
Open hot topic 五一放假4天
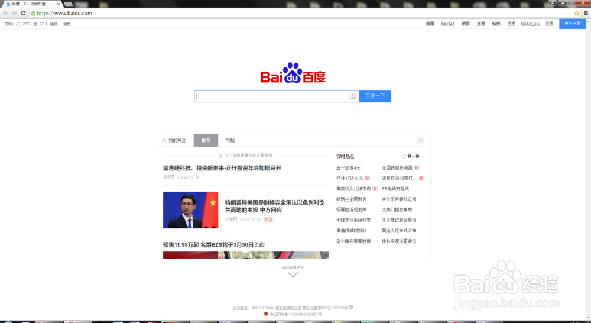pyautogui.click(x=348, y=168)
